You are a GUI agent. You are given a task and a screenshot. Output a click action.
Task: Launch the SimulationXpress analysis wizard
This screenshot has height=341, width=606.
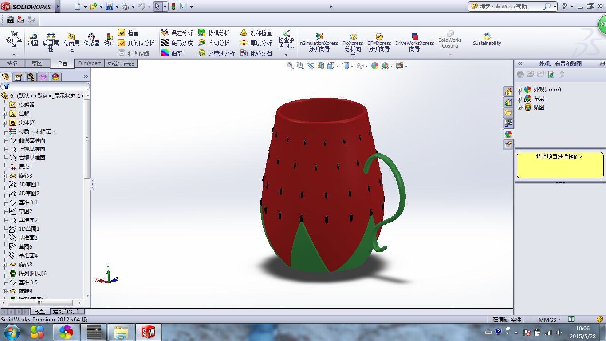319,42
